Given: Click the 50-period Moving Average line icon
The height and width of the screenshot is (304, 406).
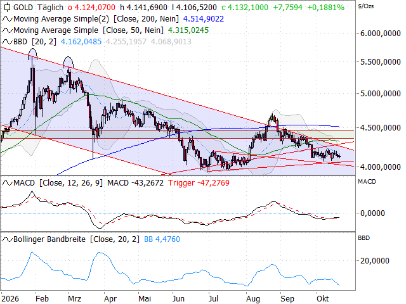Looking at the screenshot, I should click(x=7, y=30).
